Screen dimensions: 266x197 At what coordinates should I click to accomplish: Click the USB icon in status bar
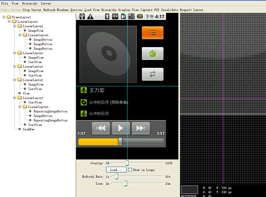tap(82, 17)
